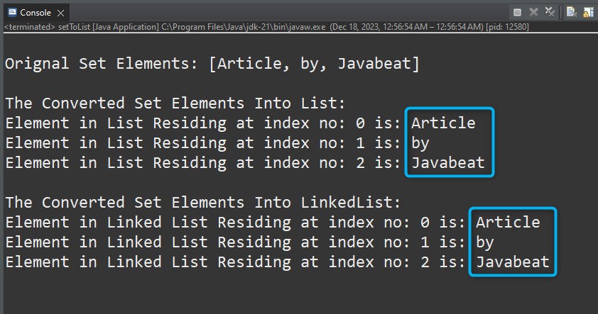The image size is (598, 314).
Task: Click 'The Converted Set Elements Into List:' line
Action: pyautogui.click(x=175, y=103)
